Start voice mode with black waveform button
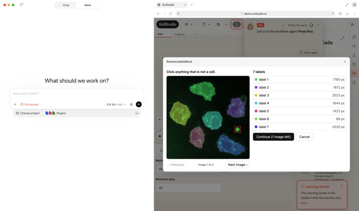The width and height of the screenshot is (359, 211). click(139, 104)
